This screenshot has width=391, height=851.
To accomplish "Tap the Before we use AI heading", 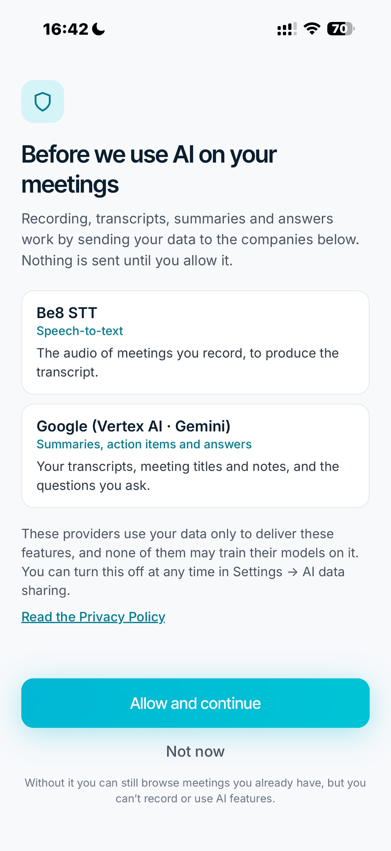I will point(149,169).
